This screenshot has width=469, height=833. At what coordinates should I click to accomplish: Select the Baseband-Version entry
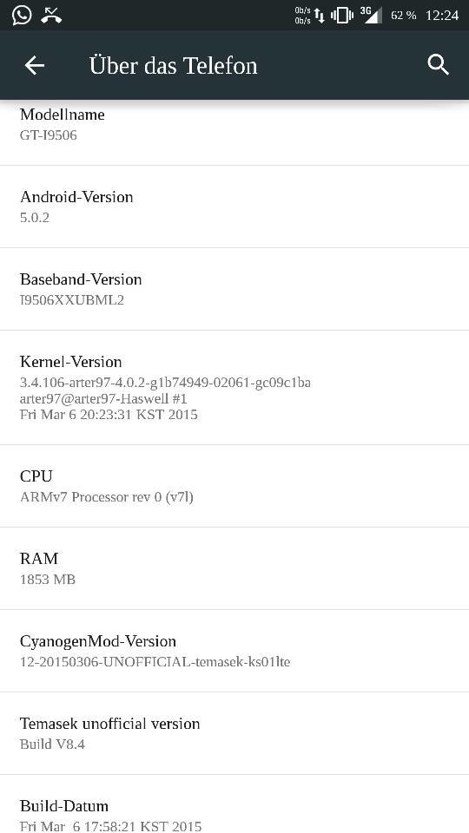(234, 289)
